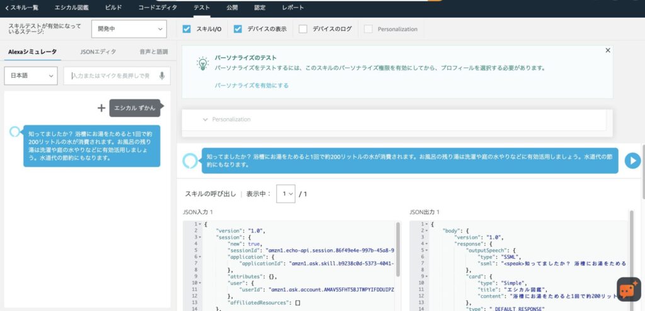Open the 表示中 invocation number dropdown
The height and width of the screenshot is (311, 645).
[285, 194]
